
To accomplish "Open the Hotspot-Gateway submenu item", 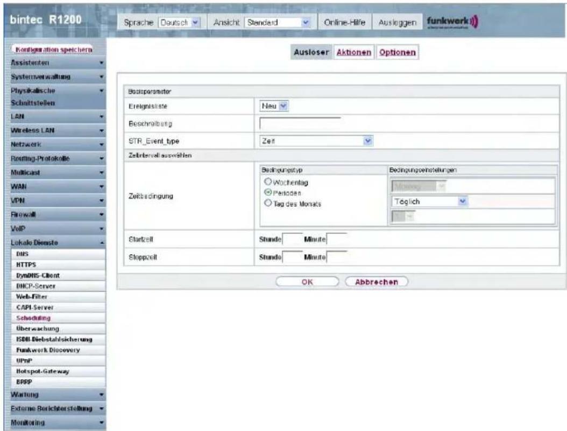I will 59,371.
